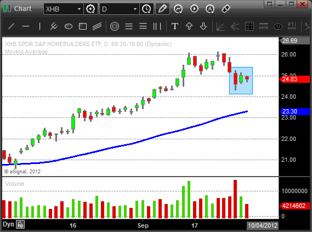Screen dimensions: 312x232
Task: Select the Fibonacci extension lines tool
Action: click(143, 26)
